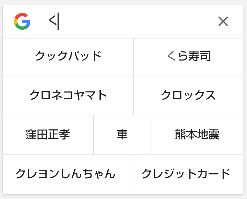This screenshot has width=247, height=199.
Task: Select the 窪田正孝 suggestion
Action: tap(48, 135)
